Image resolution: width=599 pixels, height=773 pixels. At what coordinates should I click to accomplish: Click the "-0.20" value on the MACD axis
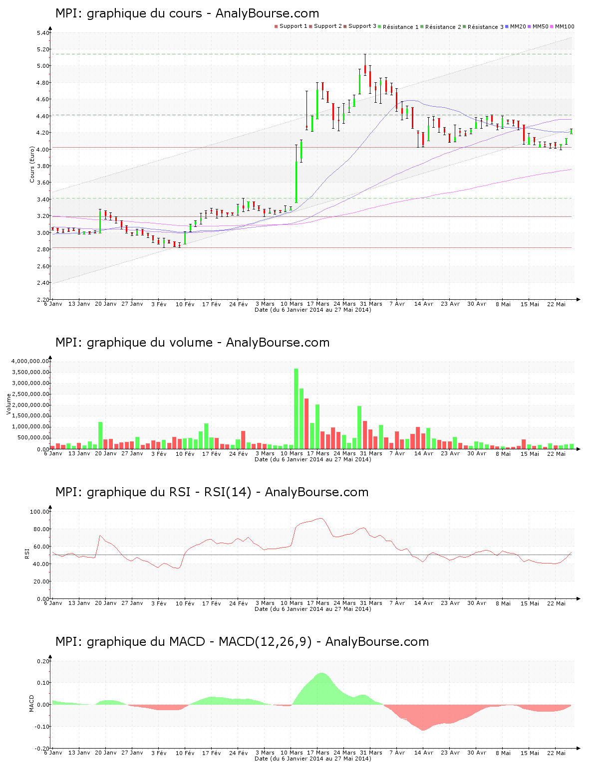(42, 749)
